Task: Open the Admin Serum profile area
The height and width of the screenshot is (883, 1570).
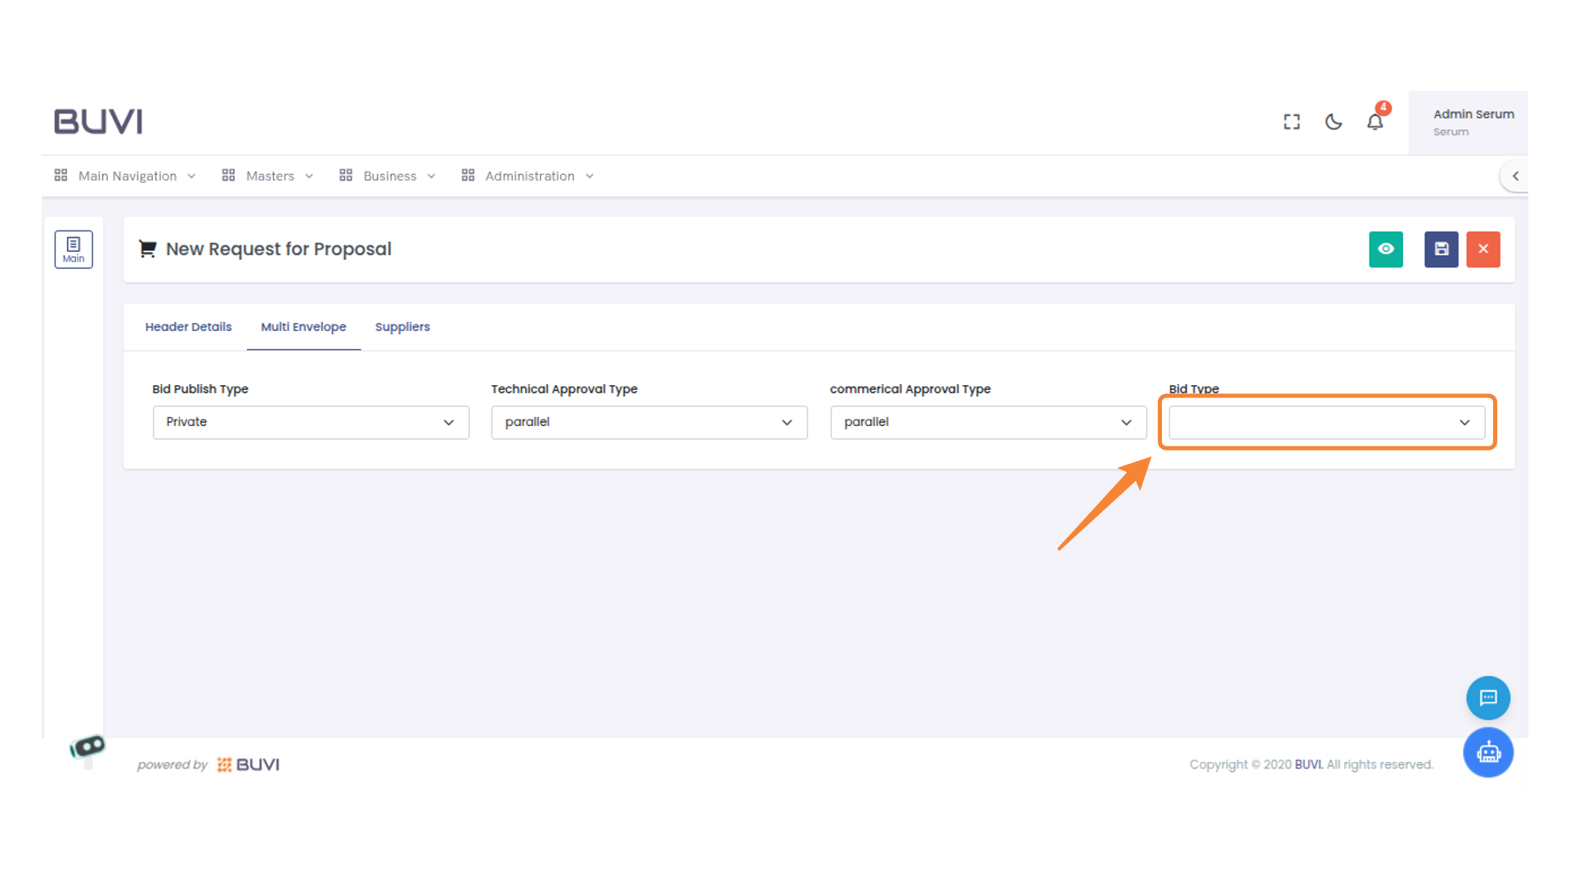Action: click(1473, 121)
